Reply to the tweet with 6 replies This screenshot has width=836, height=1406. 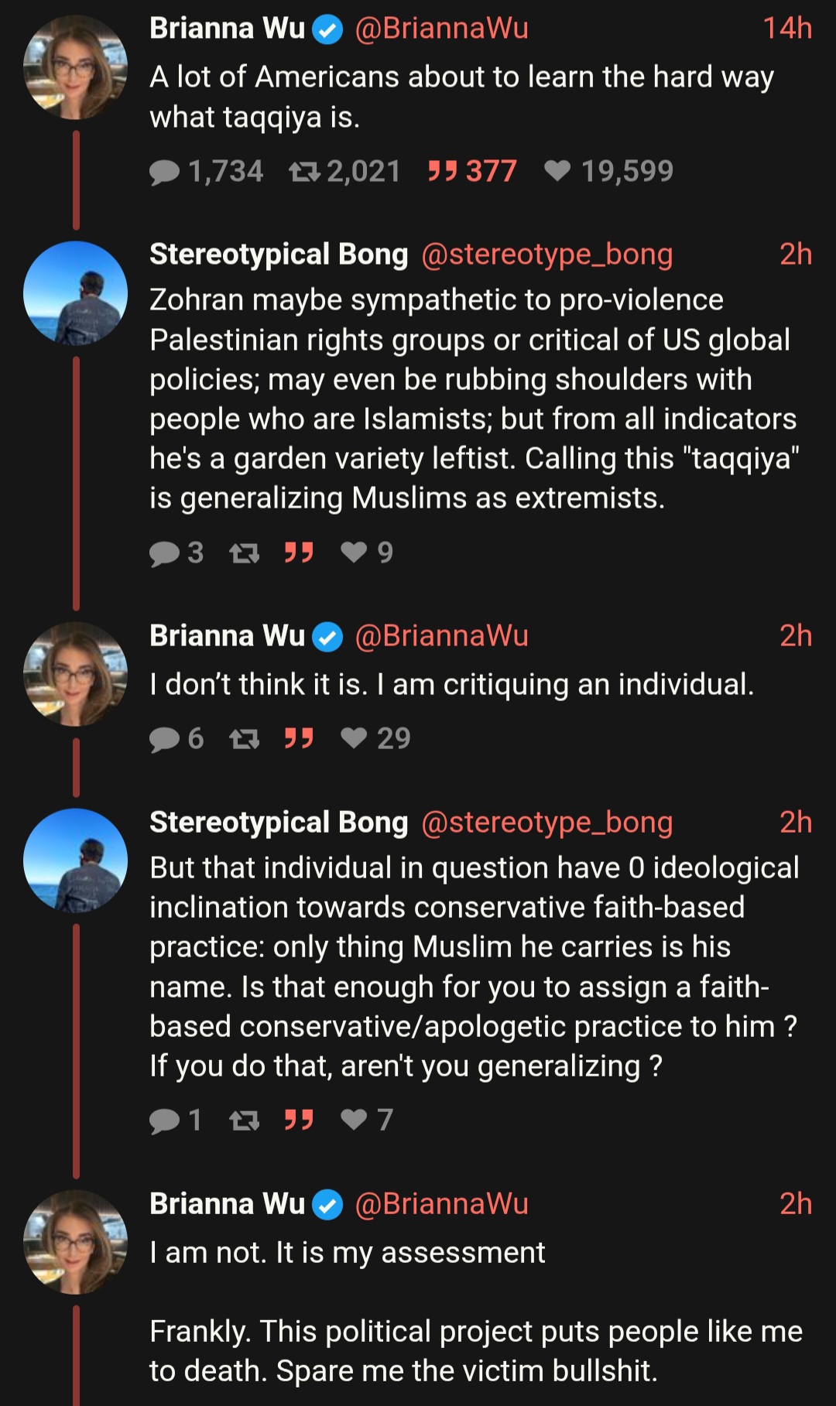click(164, 739)
